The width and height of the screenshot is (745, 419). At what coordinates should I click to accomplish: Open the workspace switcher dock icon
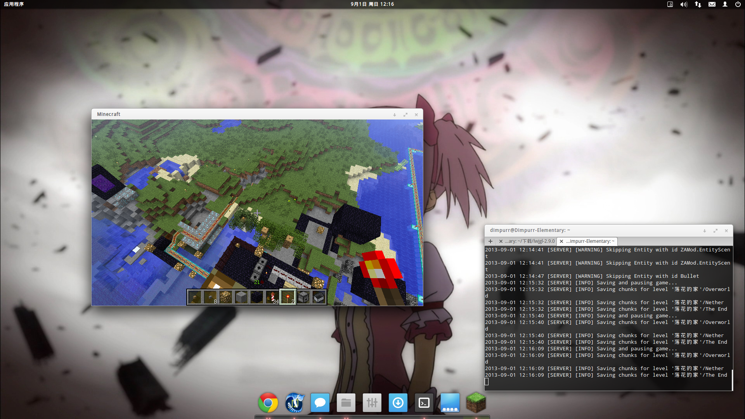tap(450, 403)
